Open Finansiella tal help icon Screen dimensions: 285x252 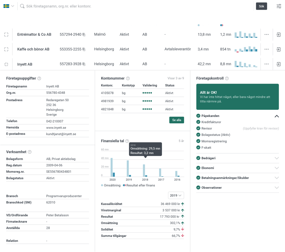click(127, 141)
